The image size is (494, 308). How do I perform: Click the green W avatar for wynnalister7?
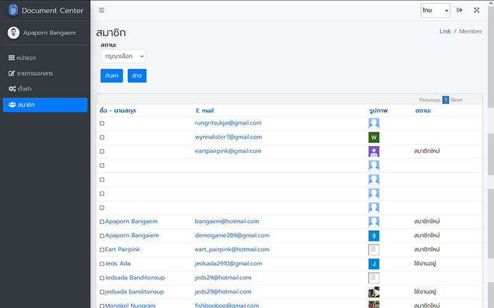(374, 137)
